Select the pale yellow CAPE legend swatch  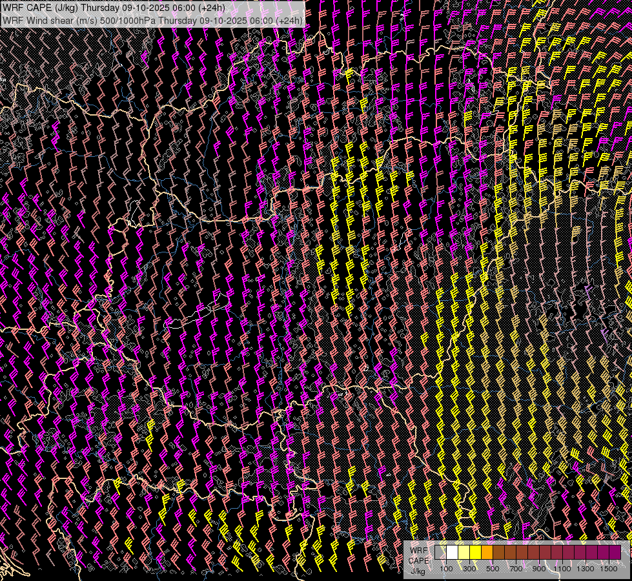(x=464, y=553)
